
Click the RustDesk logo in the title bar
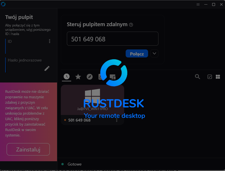[x=3, y=4]
